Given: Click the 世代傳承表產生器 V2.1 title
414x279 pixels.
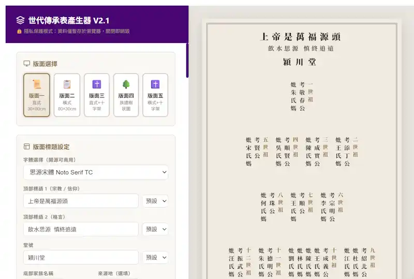Looking at the screenshot, I should 69,20.
